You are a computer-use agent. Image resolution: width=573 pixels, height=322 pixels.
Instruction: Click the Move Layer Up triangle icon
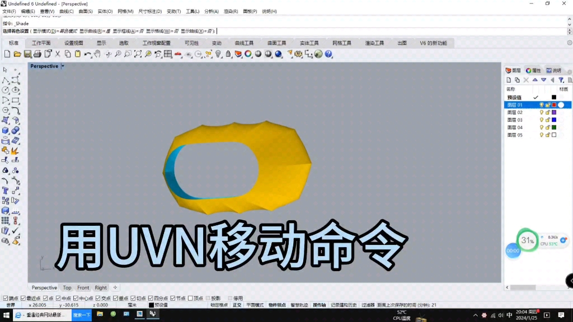point(535,80)
